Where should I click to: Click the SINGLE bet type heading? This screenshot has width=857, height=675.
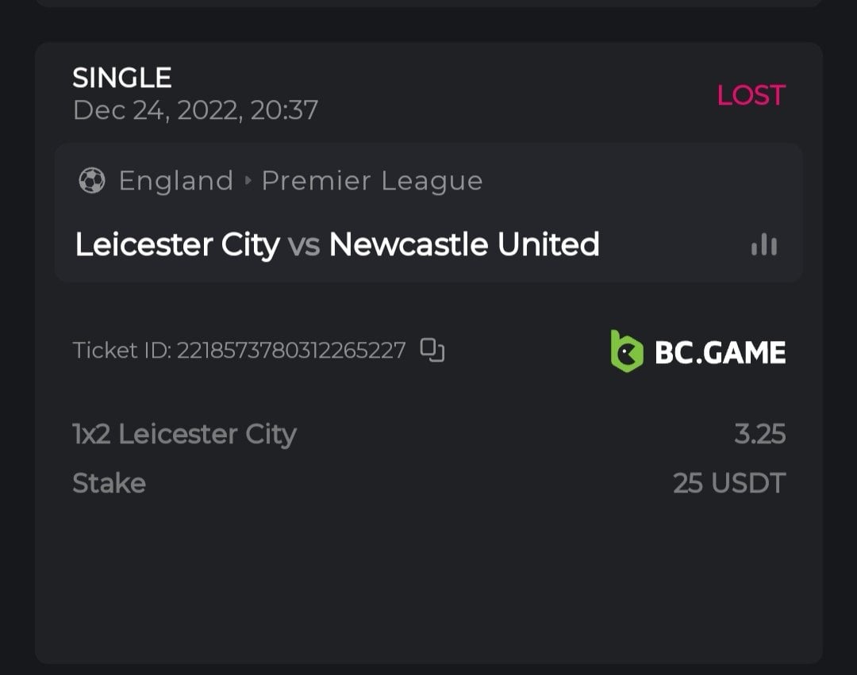(122, 78)
